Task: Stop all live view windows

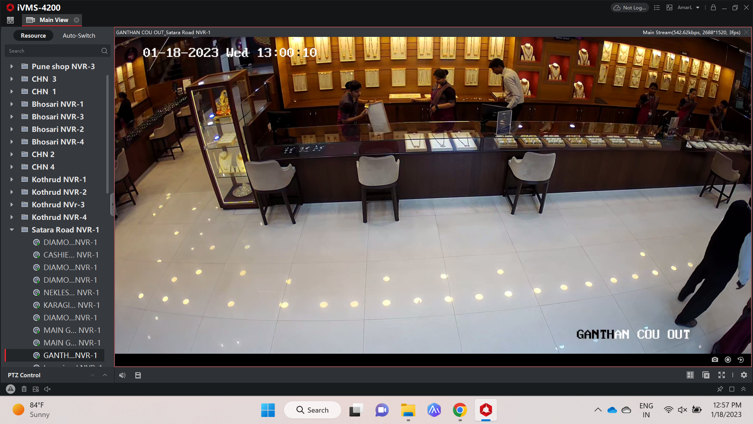Action: pos(706,375)
